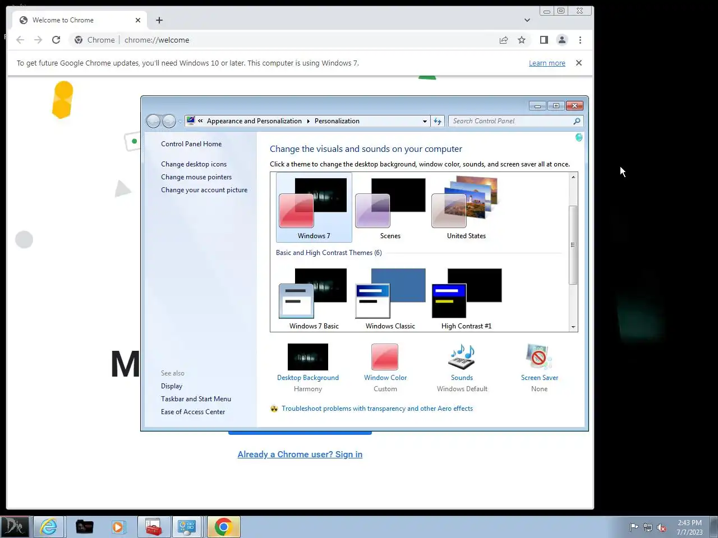Select the Windows 7 Aero theme
This screenshot has width=718, height=538.
click(x=314, y=207)
